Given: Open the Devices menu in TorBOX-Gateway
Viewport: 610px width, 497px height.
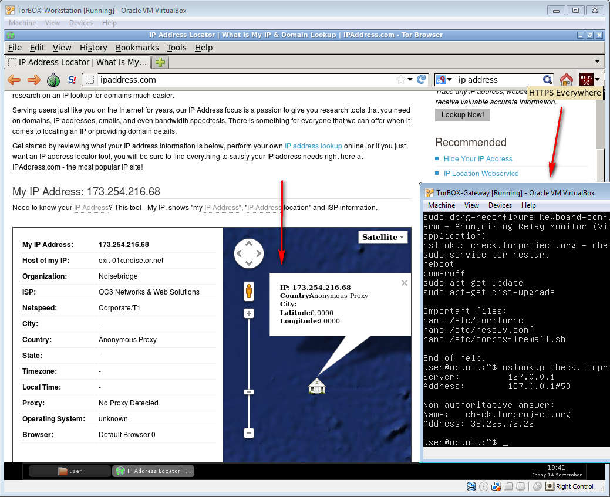Looking at the screenshot, I should 500,205.
